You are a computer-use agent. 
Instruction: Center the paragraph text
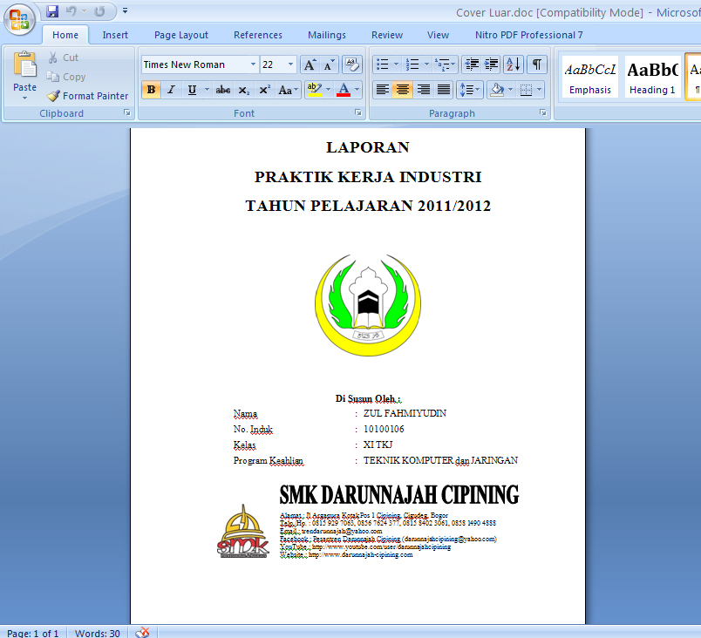(x=402, y=90)
